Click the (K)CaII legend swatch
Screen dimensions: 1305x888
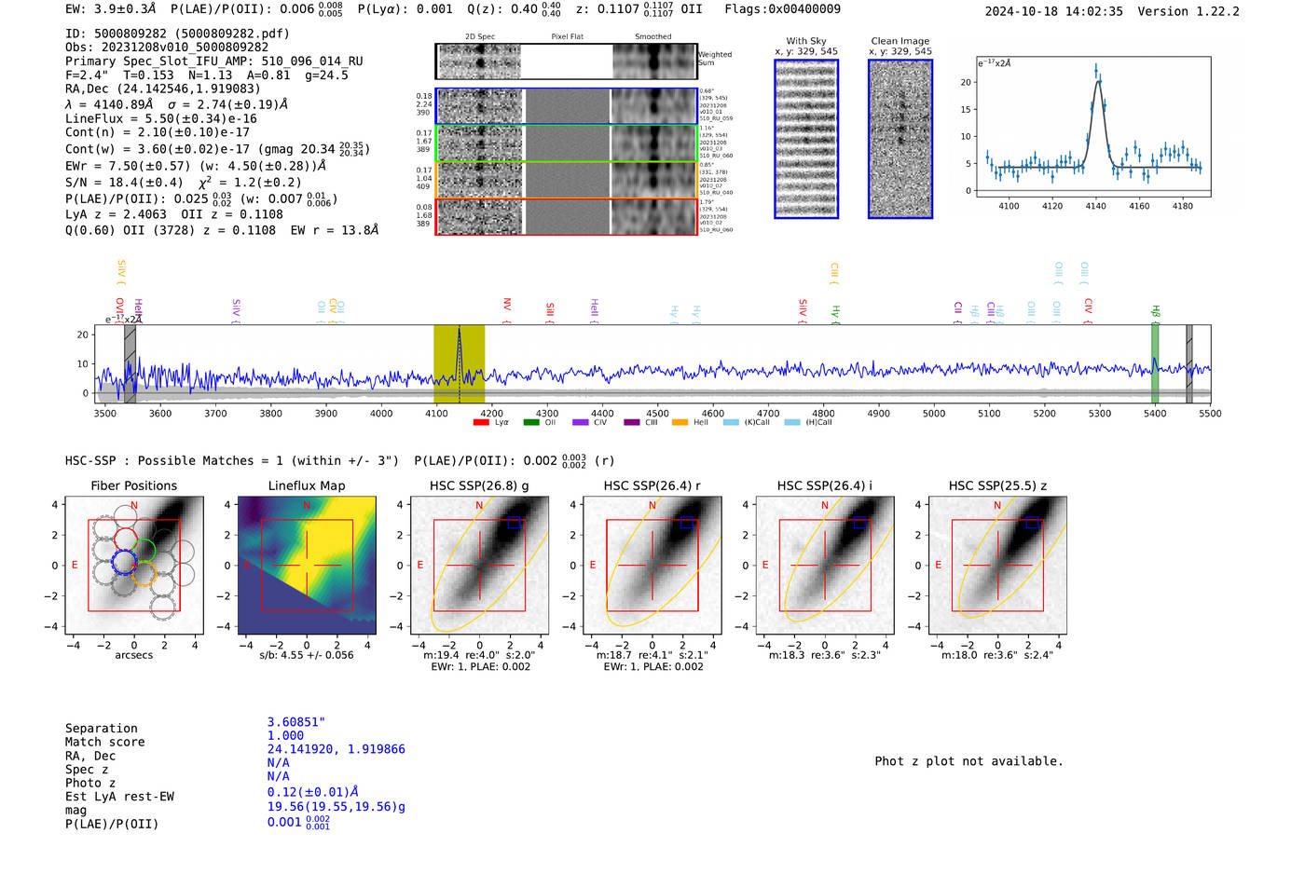(731, 422)
